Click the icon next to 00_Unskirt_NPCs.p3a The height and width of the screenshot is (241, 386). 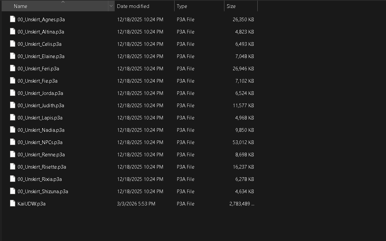pyautogui.click(x=13, y=142)
